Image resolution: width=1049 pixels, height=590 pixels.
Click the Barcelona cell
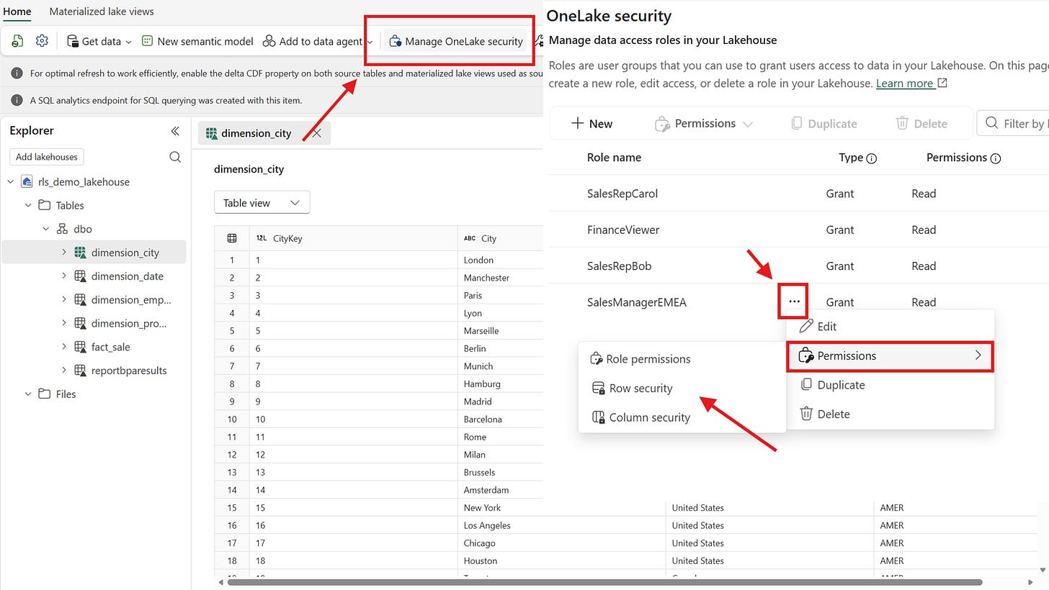[500, 419]
